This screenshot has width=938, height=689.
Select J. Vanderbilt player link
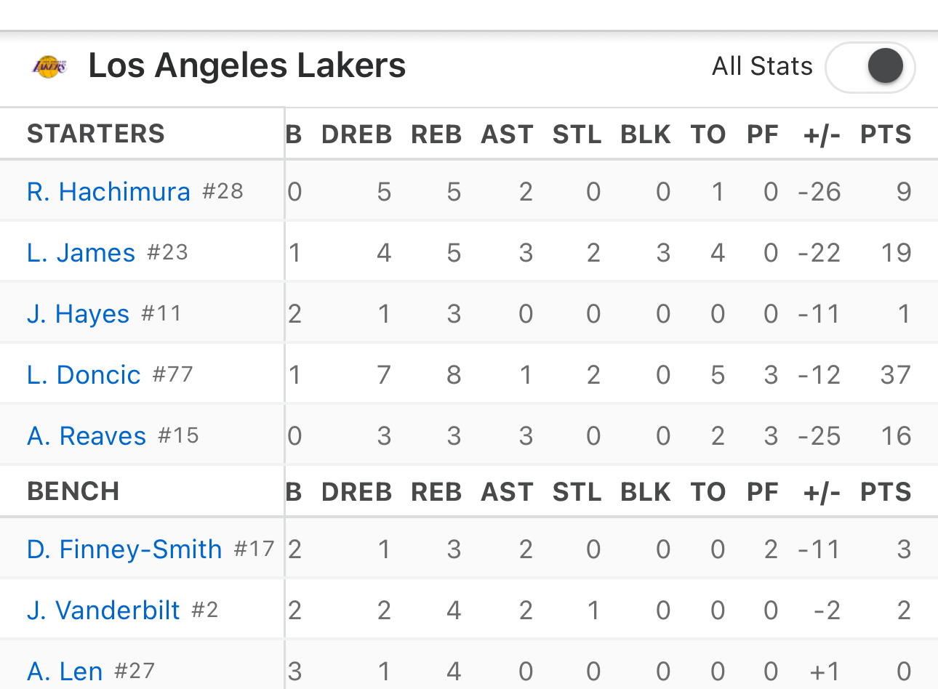point(103,611)
